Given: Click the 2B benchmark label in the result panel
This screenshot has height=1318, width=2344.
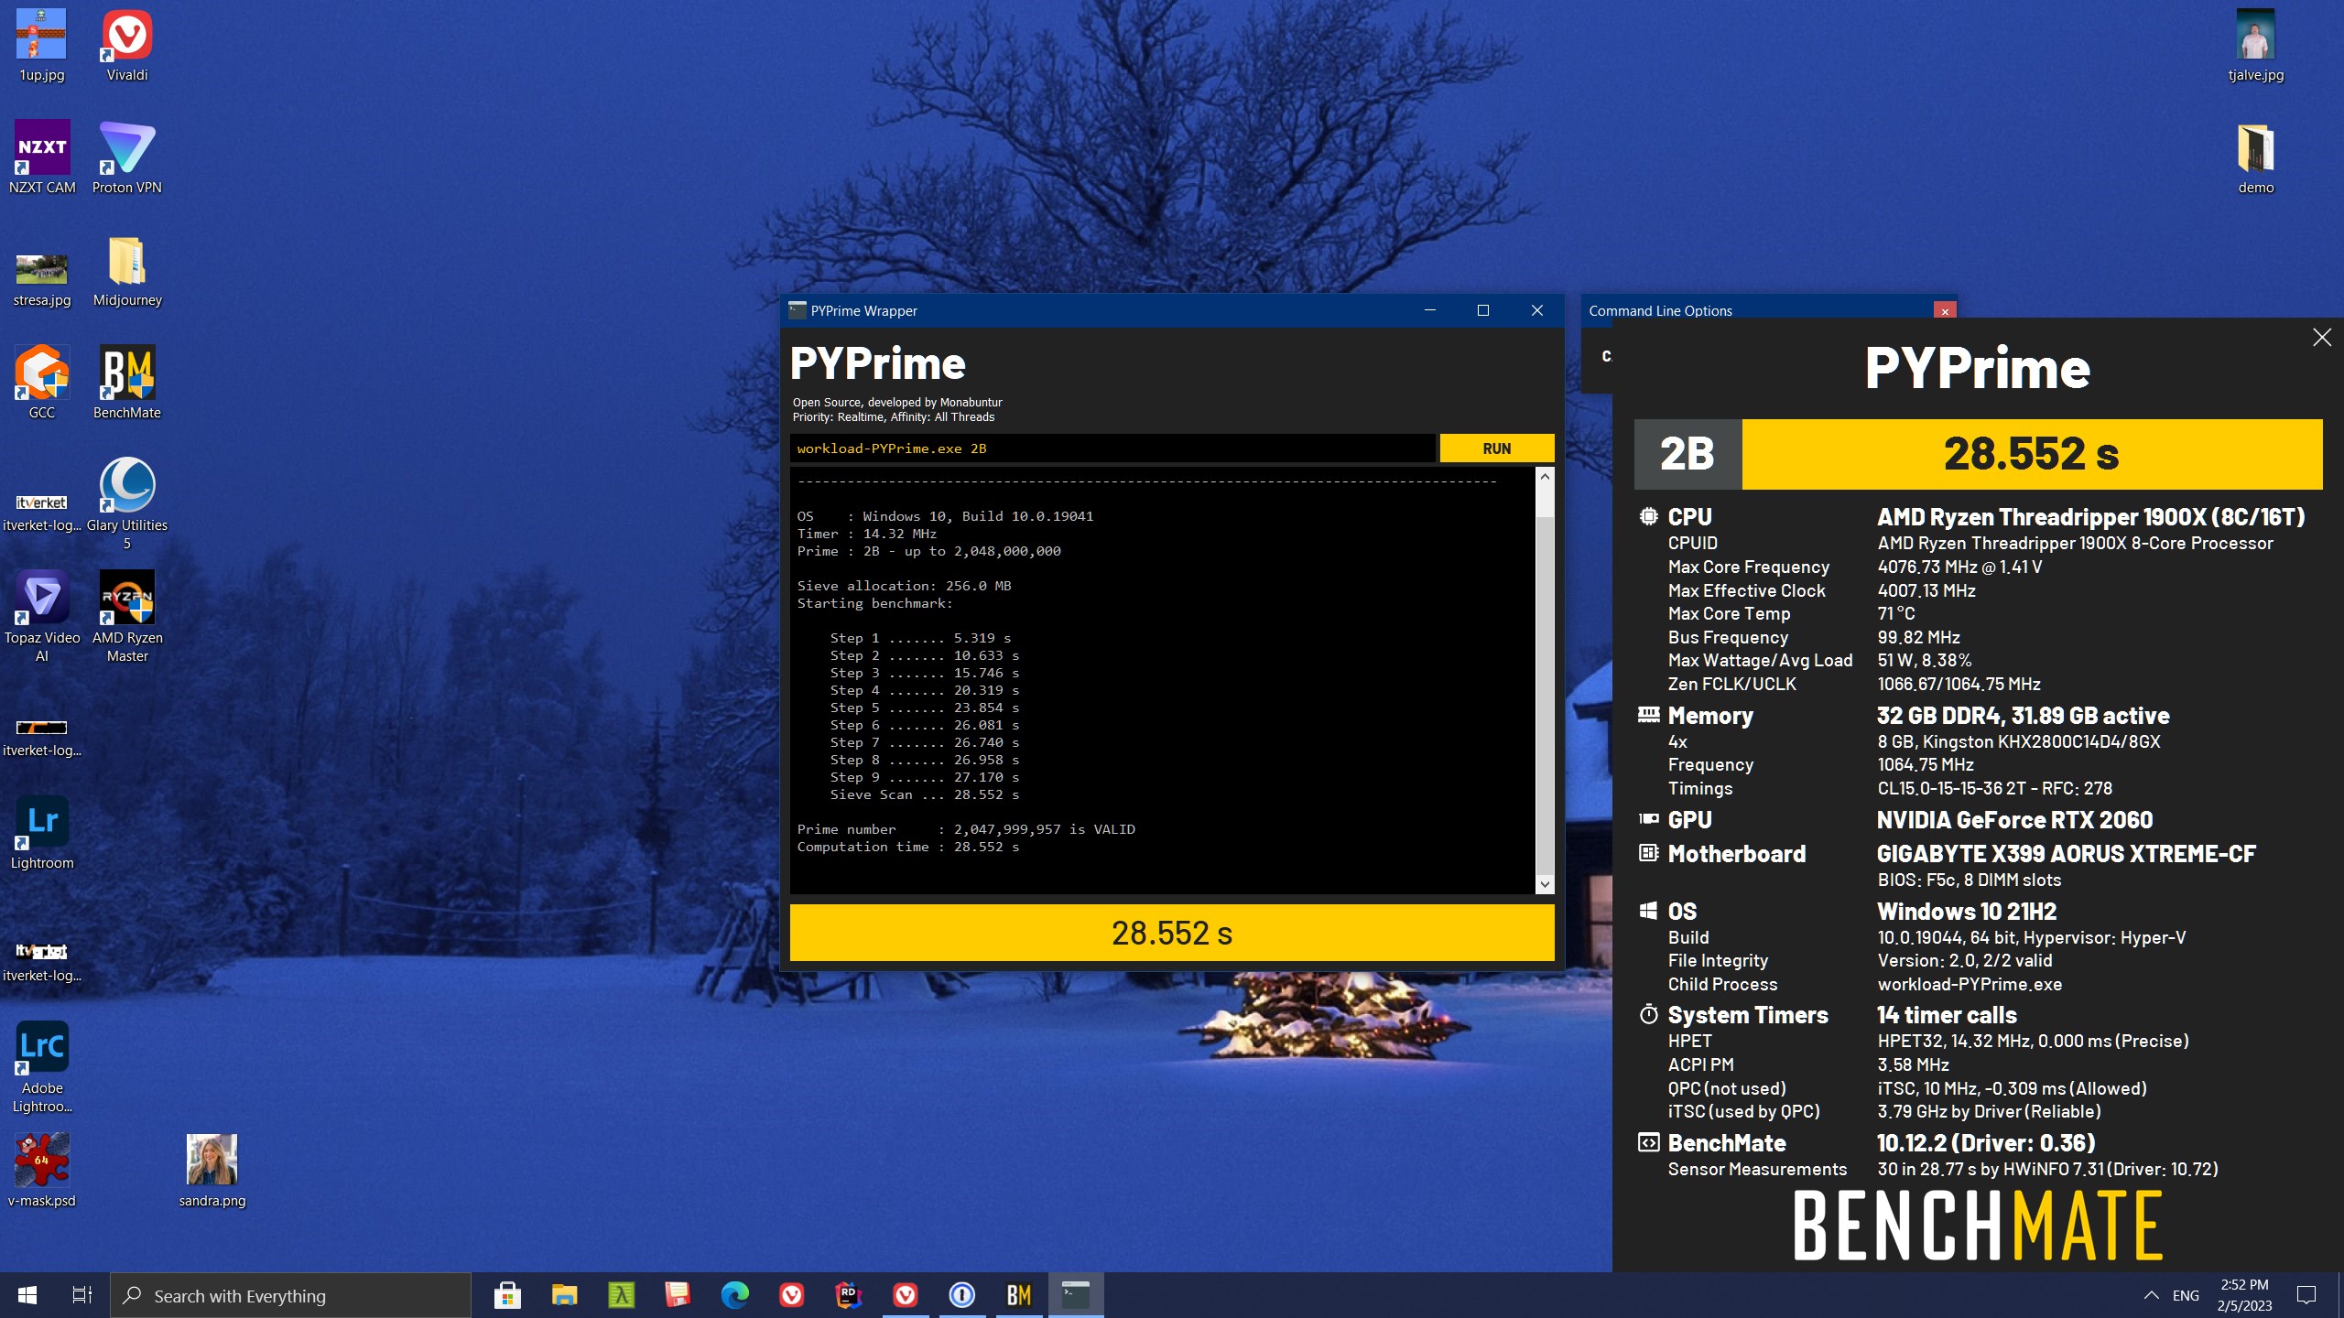Looking at the screenshot, I should click(x=1687, y=454).
